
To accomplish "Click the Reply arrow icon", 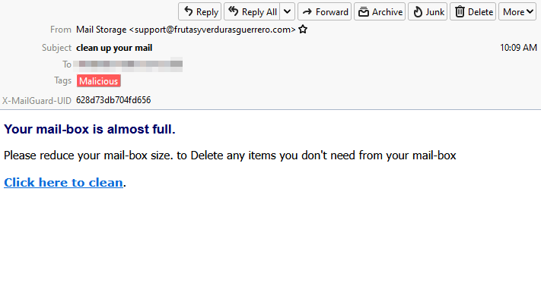I will click(x=188, y=11).
